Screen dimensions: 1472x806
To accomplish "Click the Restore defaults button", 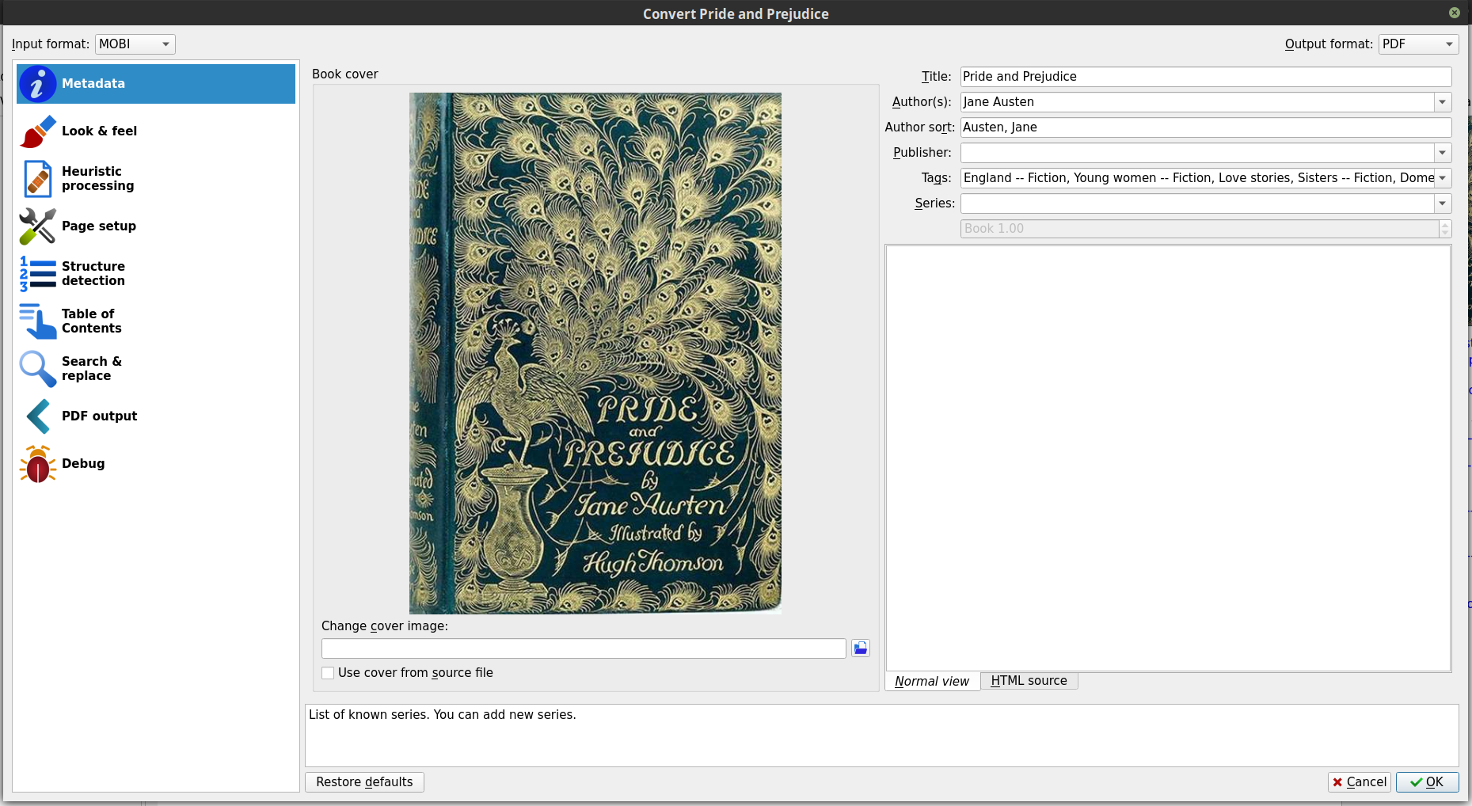I will click(364, 782).
